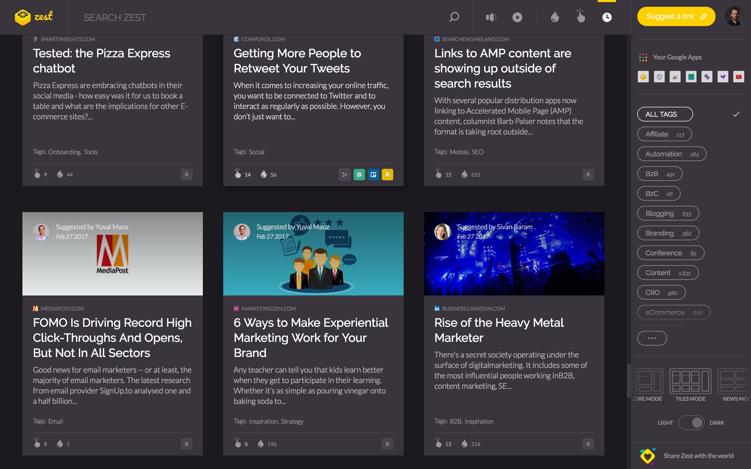Click the magnifier search icon
Screen dimensions: 751x469
(454, 17)
